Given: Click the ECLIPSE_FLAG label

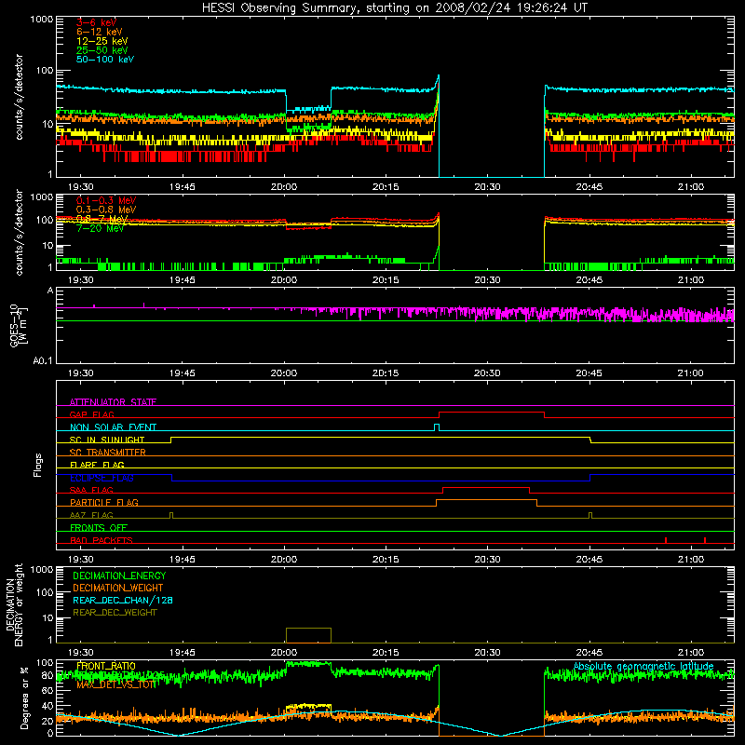Looking at the screenshot, I should coord(102,478).
